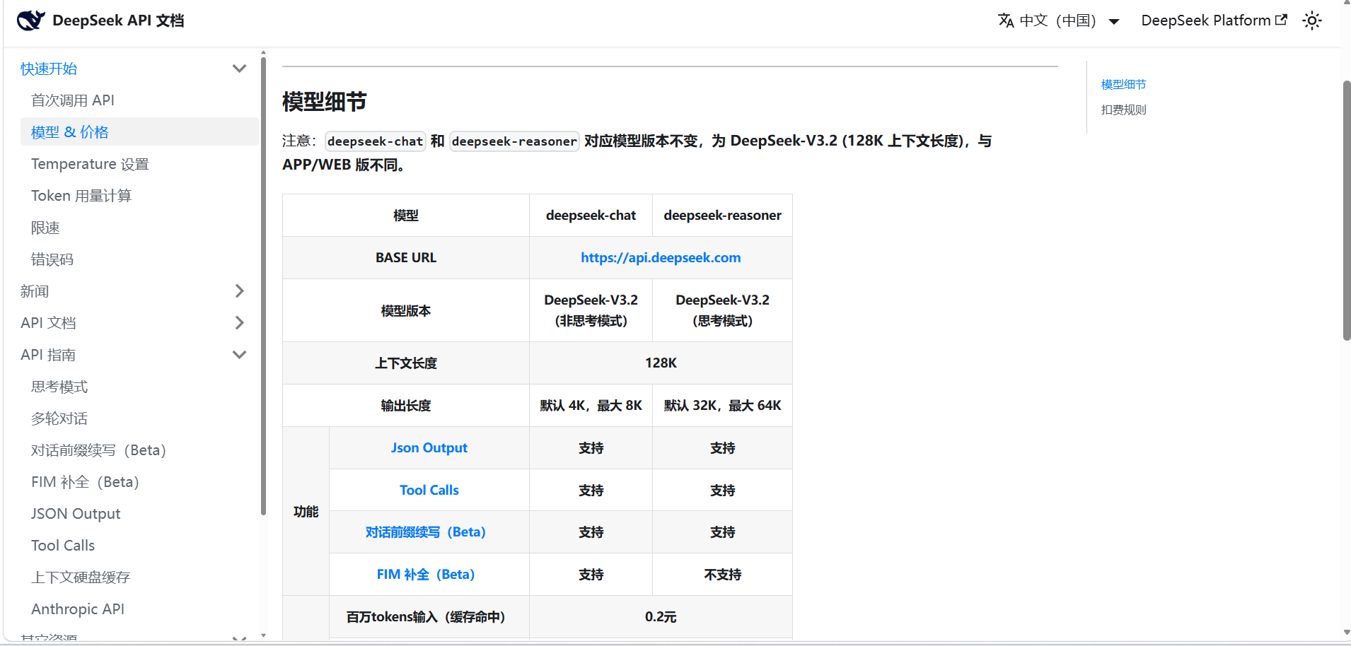Select API 指南 sidebar category
The image size is (1351, 646).
click(48, 355)
